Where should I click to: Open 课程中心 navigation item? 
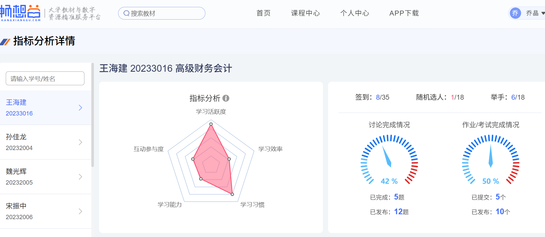point(305,13)
